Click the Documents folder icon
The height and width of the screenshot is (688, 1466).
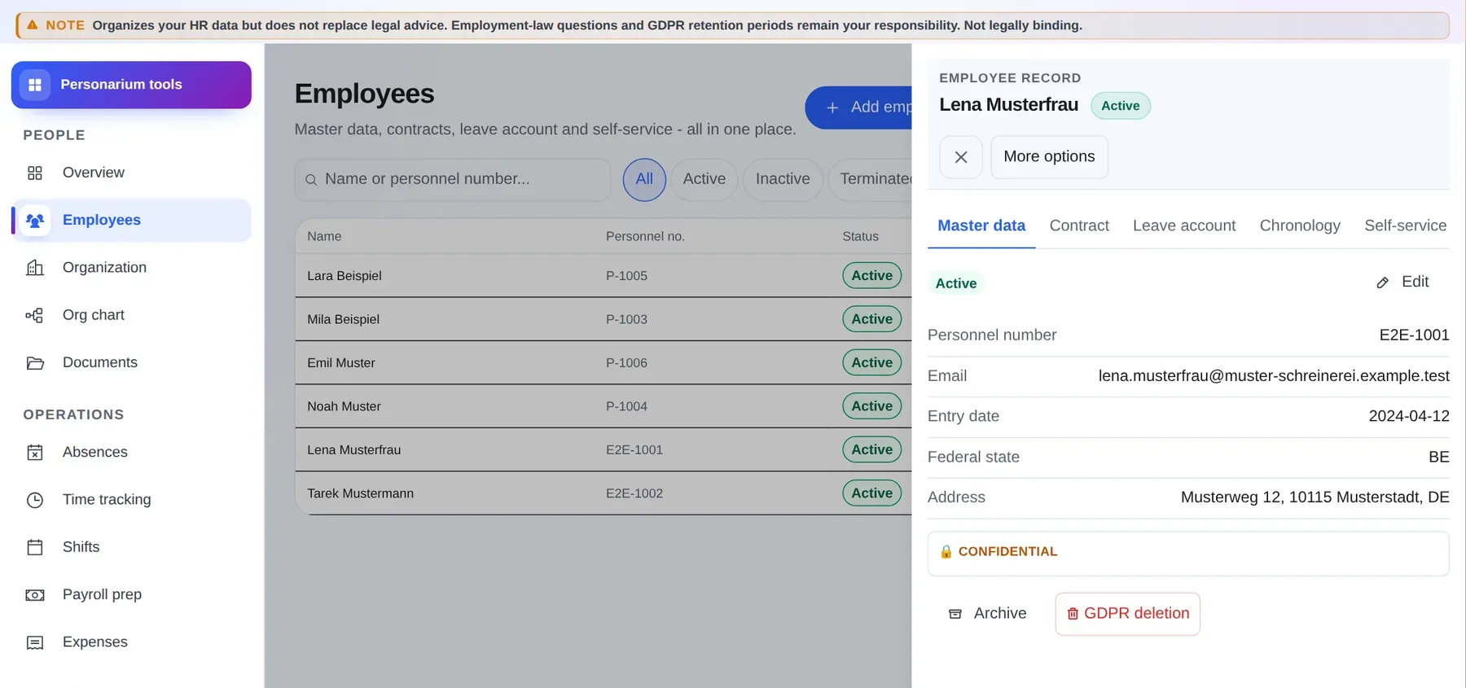[35, 363]
